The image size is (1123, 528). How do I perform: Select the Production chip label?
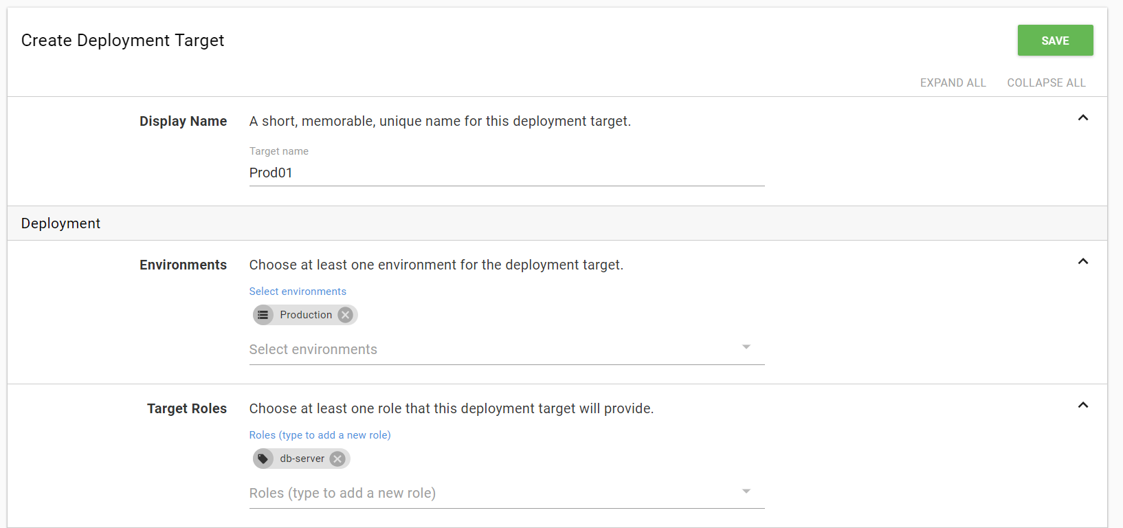(x=306, y=315)
